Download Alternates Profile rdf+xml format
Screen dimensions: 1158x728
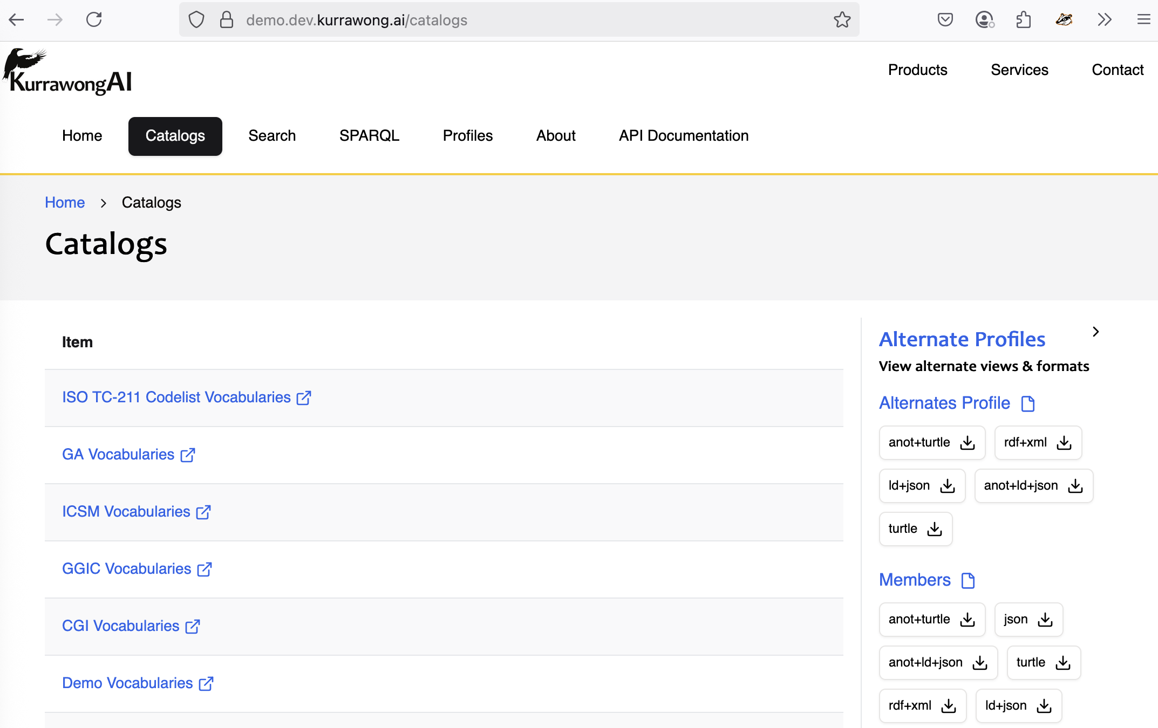point(1038,443)
